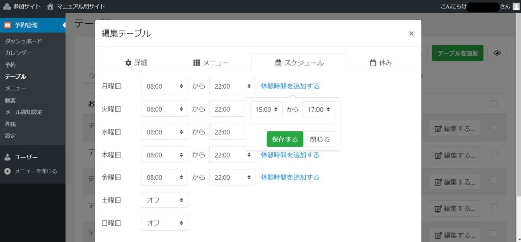
Task: Click the user avatar in admin bar
Action: (x=516, y=7)
